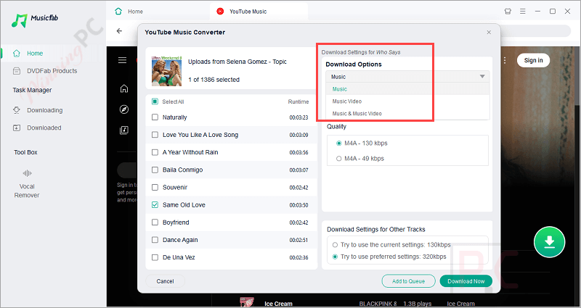Click the 1 of 1386 selected text
This screenshot has width=581, height=308.
coord(214,80)
